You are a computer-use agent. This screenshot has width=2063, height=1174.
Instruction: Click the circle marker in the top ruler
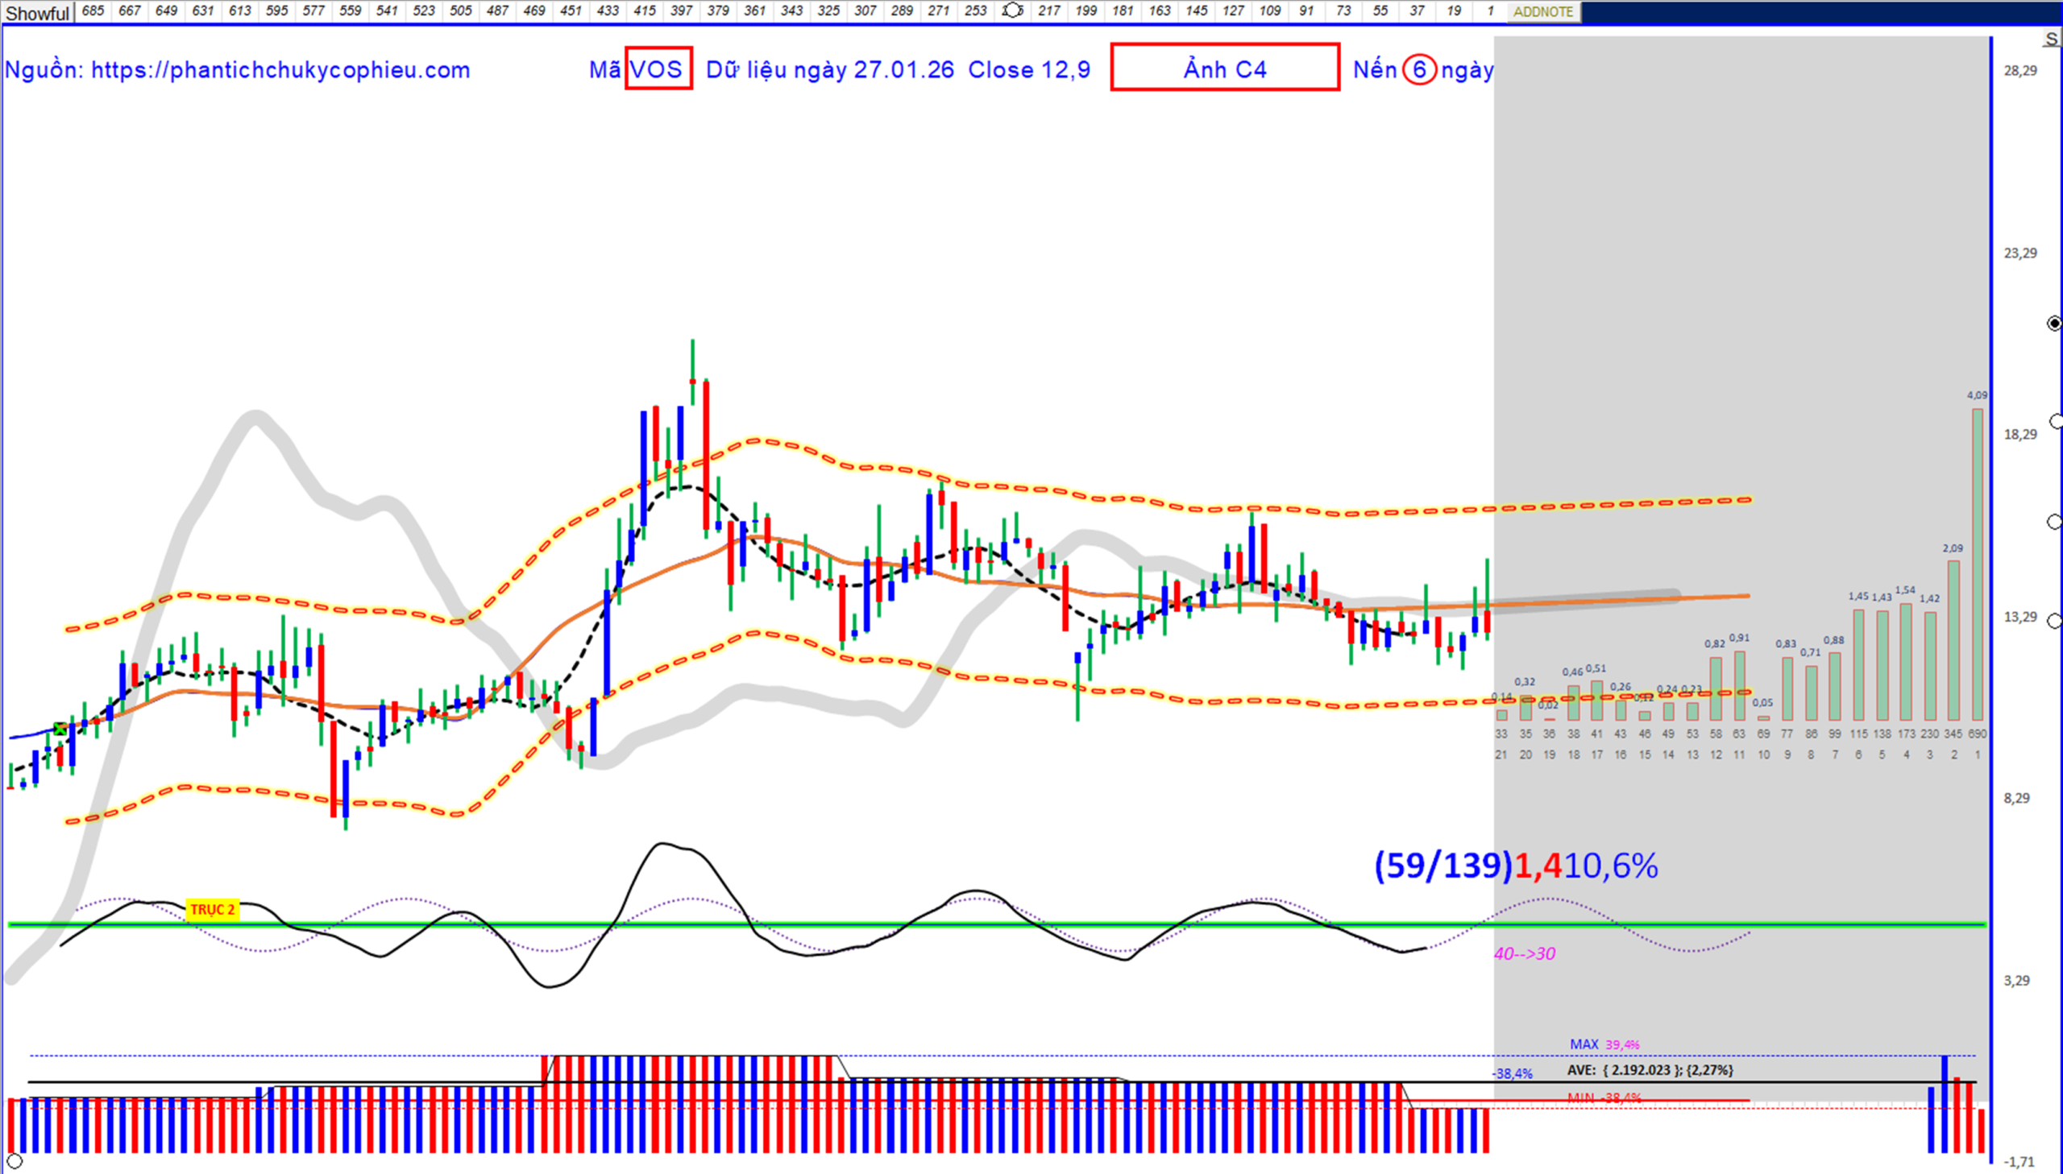pos(1011,11)
